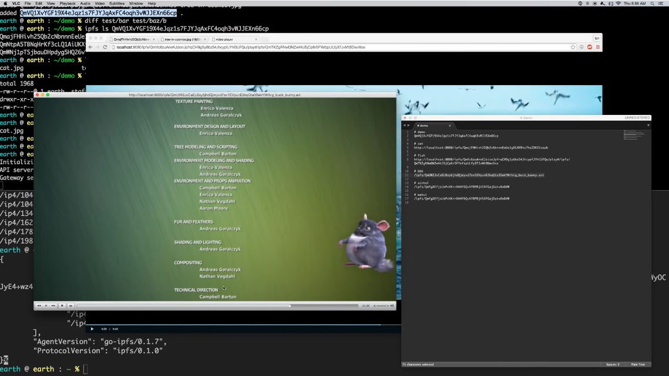Open the VLC playlist toggle button
The image size is (669, 376).
coord(70,306)
